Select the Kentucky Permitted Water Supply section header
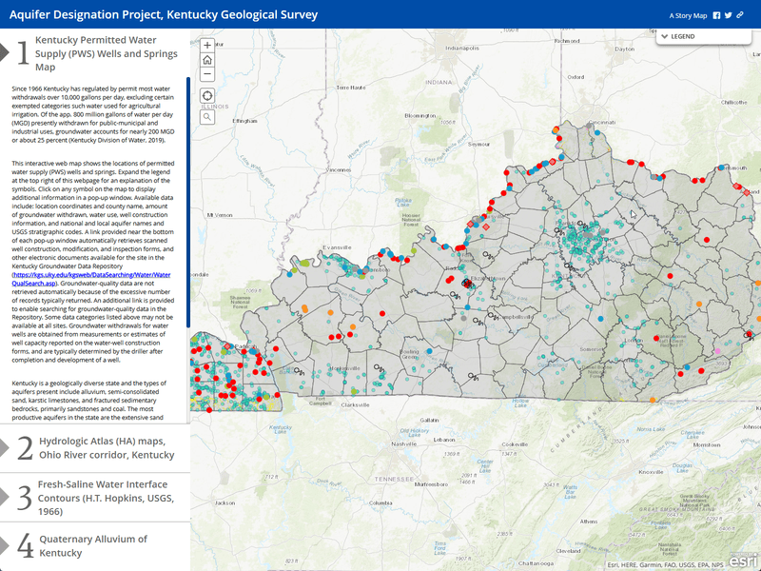 click(x=105, y=54)
